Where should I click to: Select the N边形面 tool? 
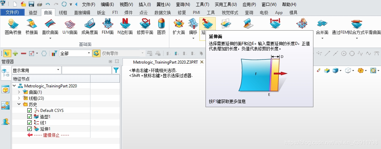pyautogui.click(x=125, y=27)
